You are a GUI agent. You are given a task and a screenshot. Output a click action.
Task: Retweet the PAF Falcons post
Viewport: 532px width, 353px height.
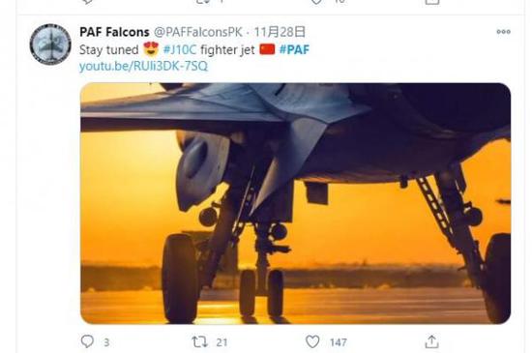[x=200, y=341]
